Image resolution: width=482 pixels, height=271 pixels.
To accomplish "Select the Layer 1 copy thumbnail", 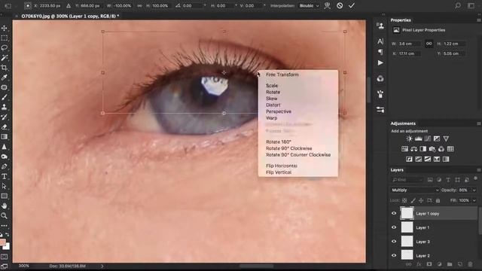I will [x=407, y=213].
